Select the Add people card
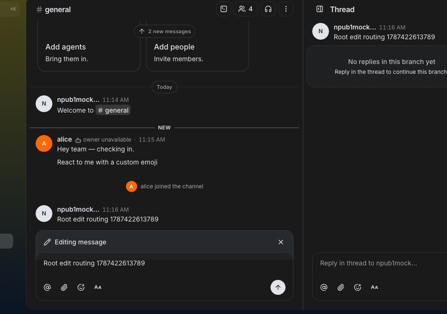The height and width of the screenshot is (314, 447). tap(198, 47)
